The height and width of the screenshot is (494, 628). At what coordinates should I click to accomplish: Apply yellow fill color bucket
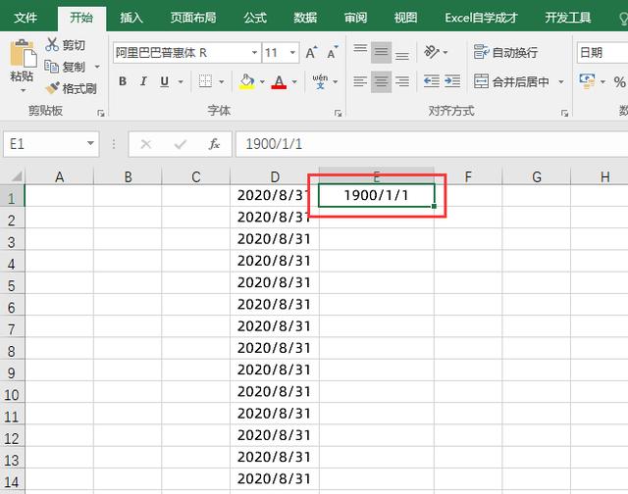click(x=247, y=81)
